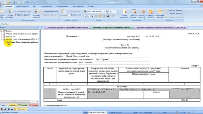Image resolution: width=203 pixels, height=114 pixels.
Task: Open the Инструменты ribbon tab
Action: (78, 6)
